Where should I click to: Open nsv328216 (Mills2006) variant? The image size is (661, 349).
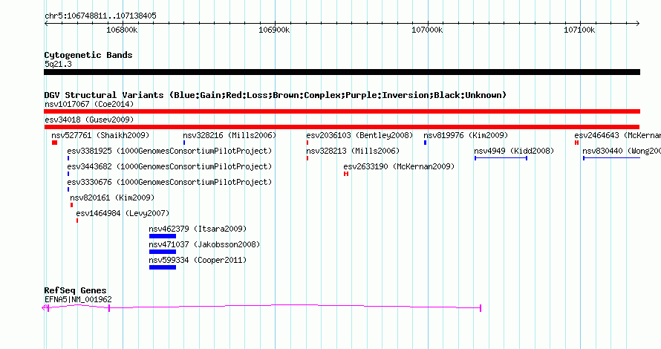[x=229, y=135]
